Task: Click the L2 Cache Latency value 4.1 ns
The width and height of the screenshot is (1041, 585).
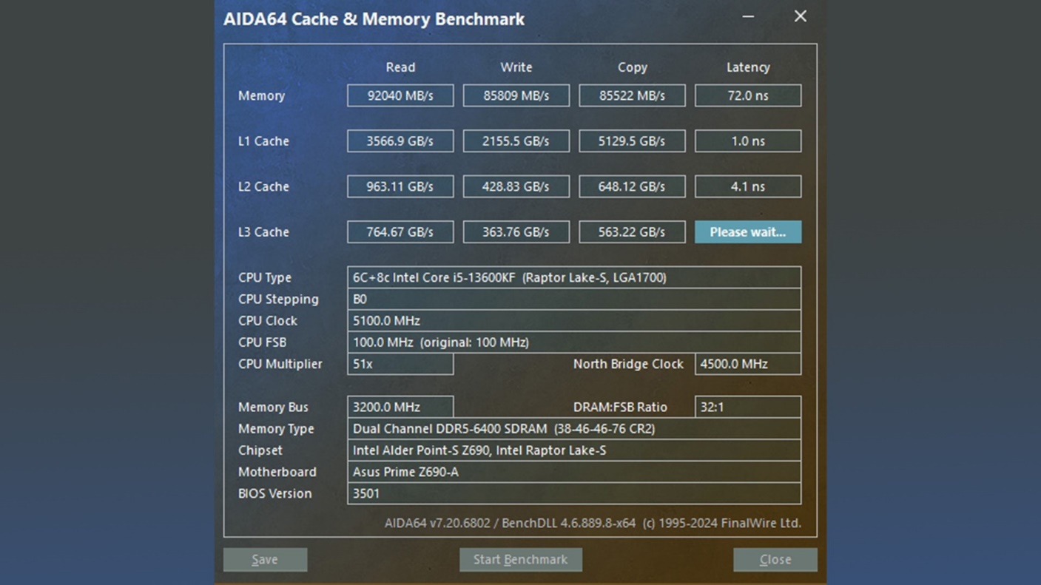Action: (748, 186)
